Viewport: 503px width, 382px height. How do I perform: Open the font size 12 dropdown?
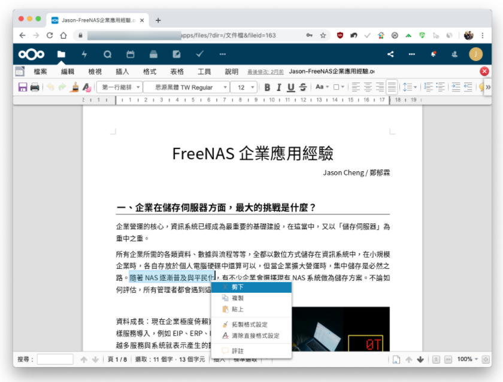[244, 87]
